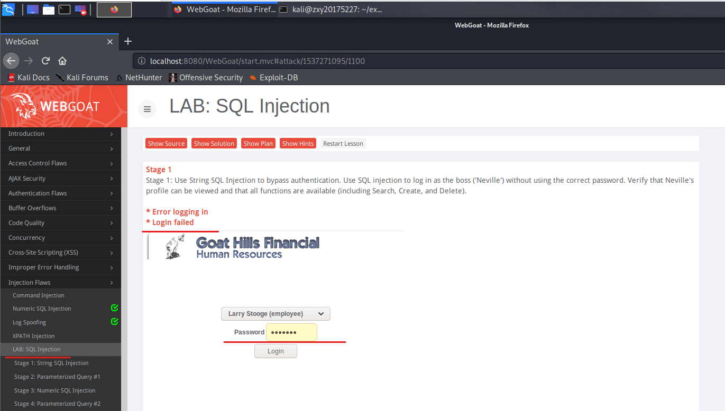Expand Cross-Site Scripting (XSS) category
The image size is (725, 411).
60,253
